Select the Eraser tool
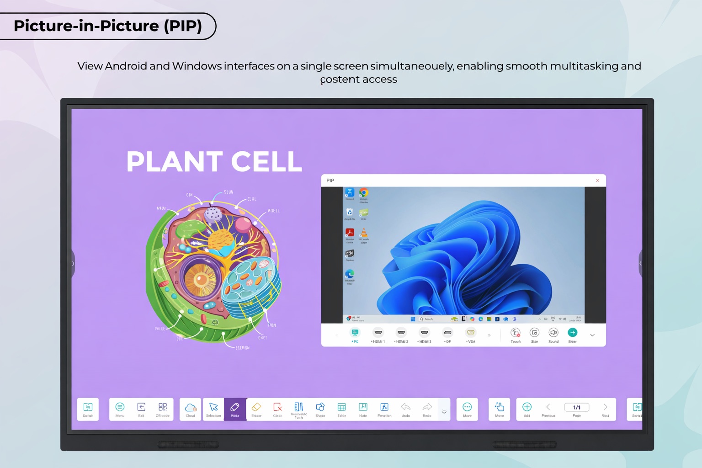Viewport: 702px width, 468px height. (256, 409)
